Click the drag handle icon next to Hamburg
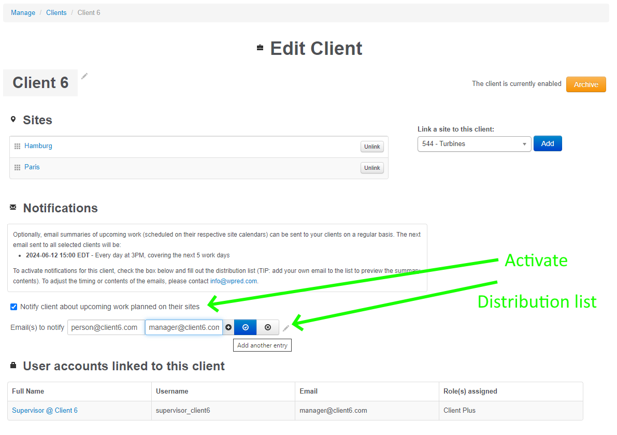Viewport: 617px width, 435px height. coord(17,146)
